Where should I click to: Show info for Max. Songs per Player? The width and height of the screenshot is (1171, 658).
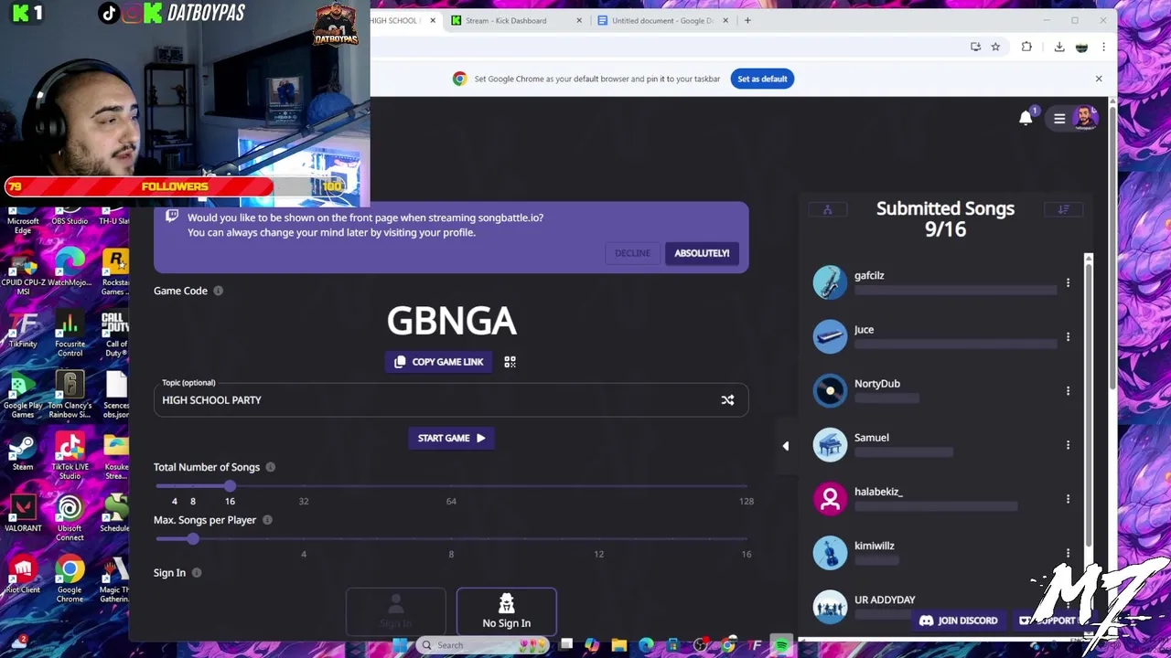pyautogui.click(x=267, y=520)
